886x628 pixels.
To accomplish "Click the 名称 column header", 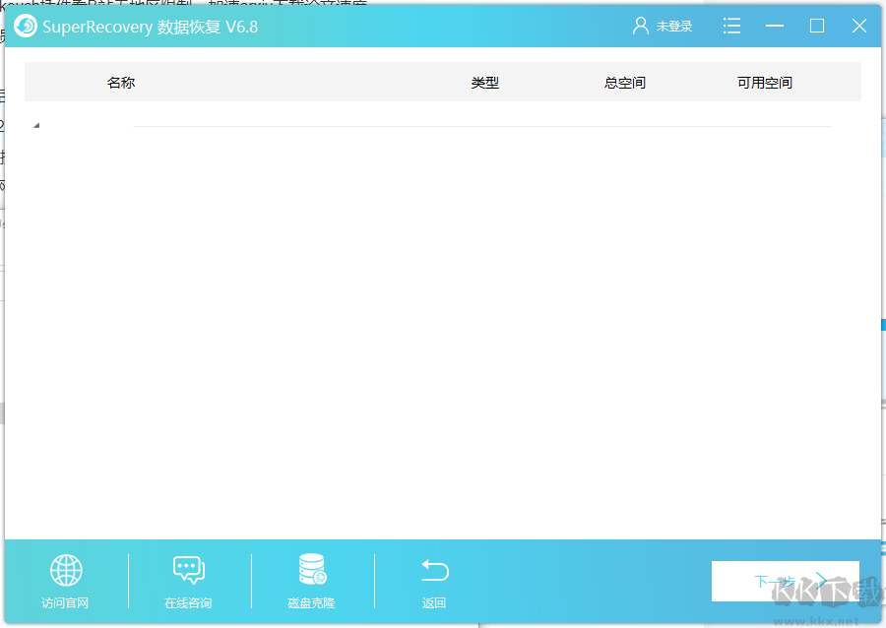I will 121,83.
